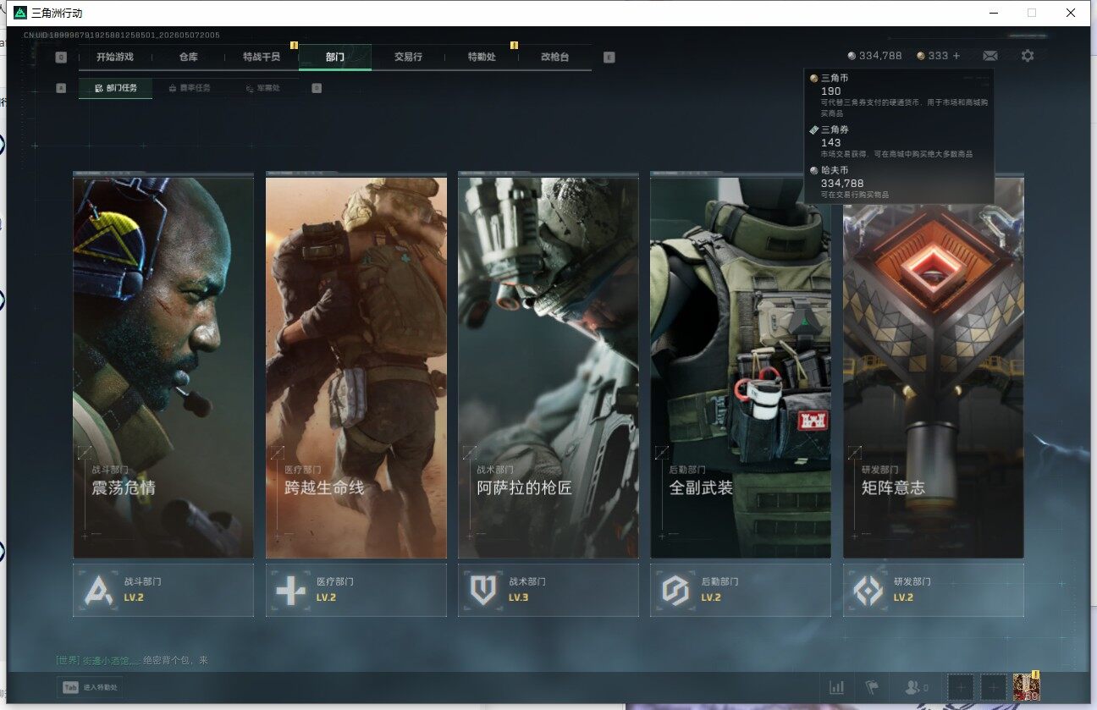The width and height of the screenshot is (1097, 710).
Task: Click the 医疗部门 cross emblem icon
Action: (x=290, y=590)
